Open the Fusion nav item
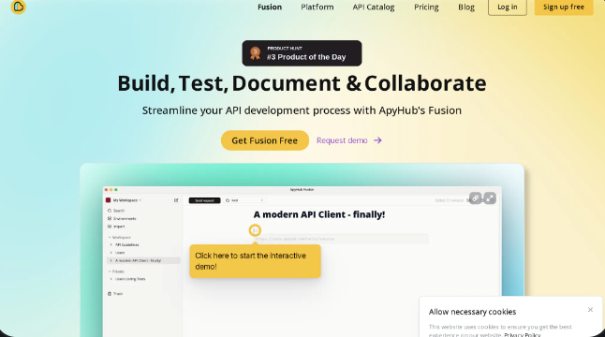The height and width of the screenshot is (337, 605). pyautogui.click(x=270, y=7)
